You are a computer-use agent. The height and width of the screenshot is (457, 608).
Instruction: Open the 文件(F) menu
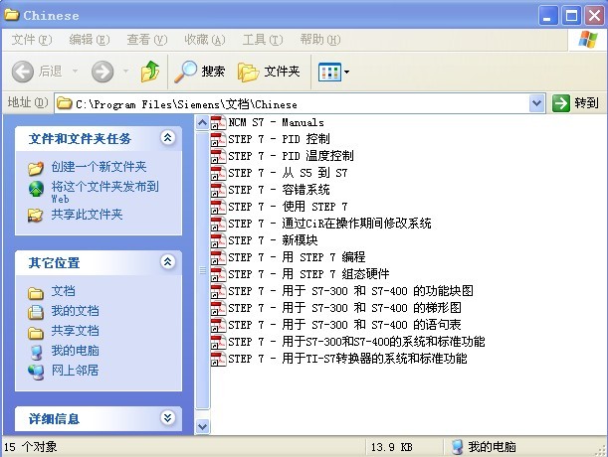coord(31,40)
